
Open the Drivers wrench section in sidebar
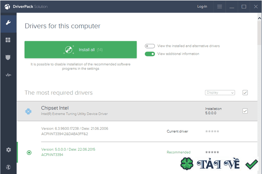[8, 22]
